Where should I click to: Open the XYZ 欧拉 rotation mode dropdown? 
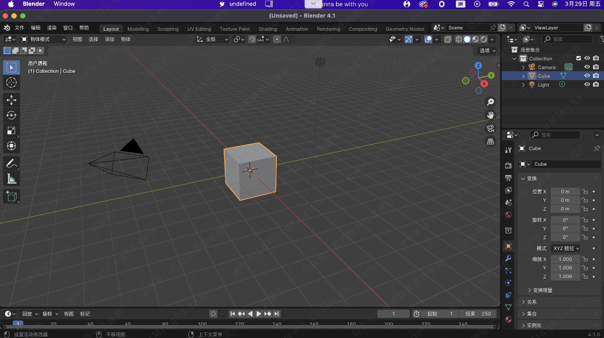[565, 248]
